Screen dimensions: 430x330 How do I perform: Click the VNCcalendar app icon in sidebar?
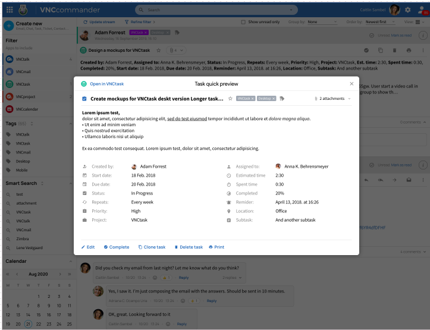coord(10,109)
